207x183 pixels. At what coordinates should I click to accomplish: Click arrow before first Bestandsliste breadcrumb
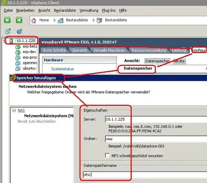point(55,20)
